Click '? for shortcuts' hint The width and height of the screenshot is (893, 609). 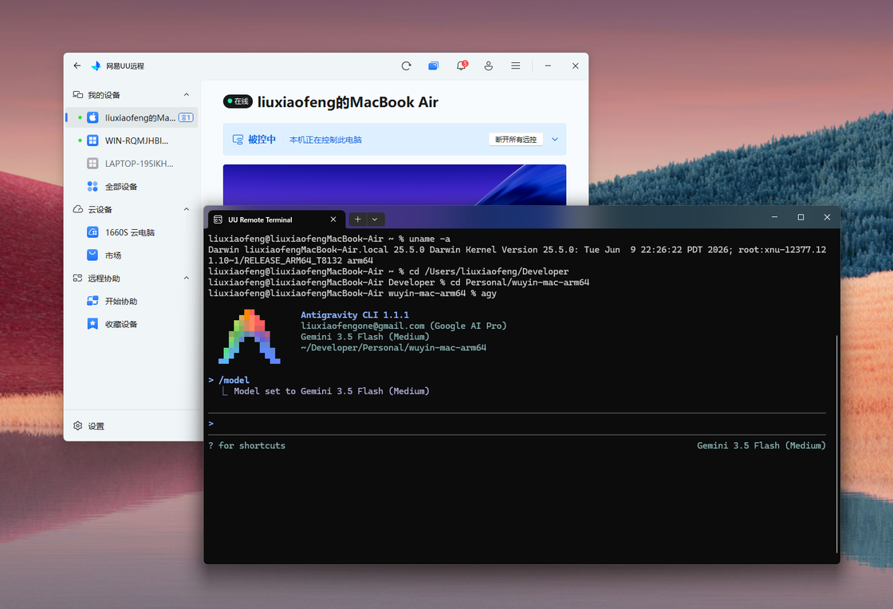pos(246,445)
